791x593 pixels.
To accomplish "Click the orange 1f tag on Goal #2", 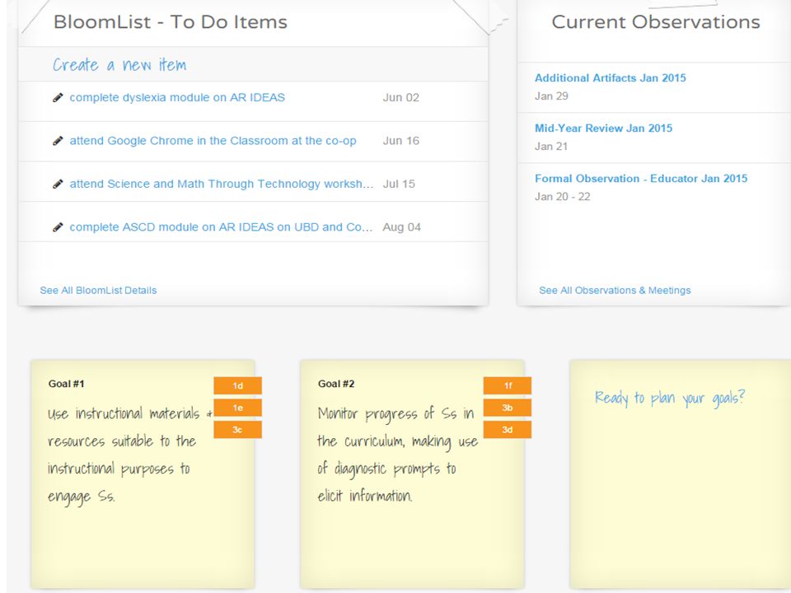I will (x=508, y=385).
